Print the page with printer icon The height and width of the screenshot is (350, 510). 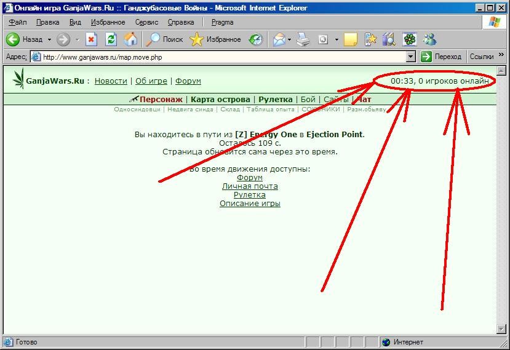coord(303,40)
